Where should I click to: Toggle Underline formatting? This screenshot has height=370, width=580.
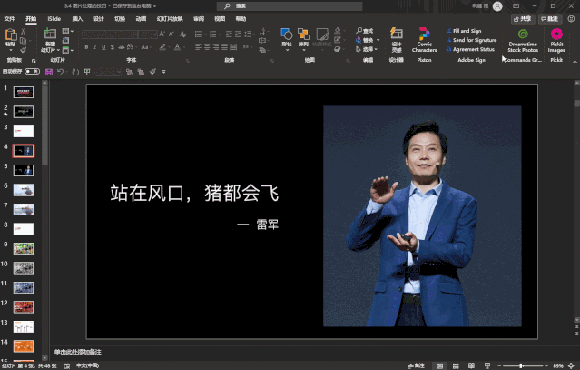click(x=103, y=47)
